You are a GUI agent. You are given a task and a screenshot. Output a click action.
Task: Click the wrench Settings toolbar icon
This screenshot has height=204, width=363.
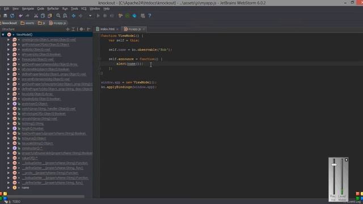[120, 16]
